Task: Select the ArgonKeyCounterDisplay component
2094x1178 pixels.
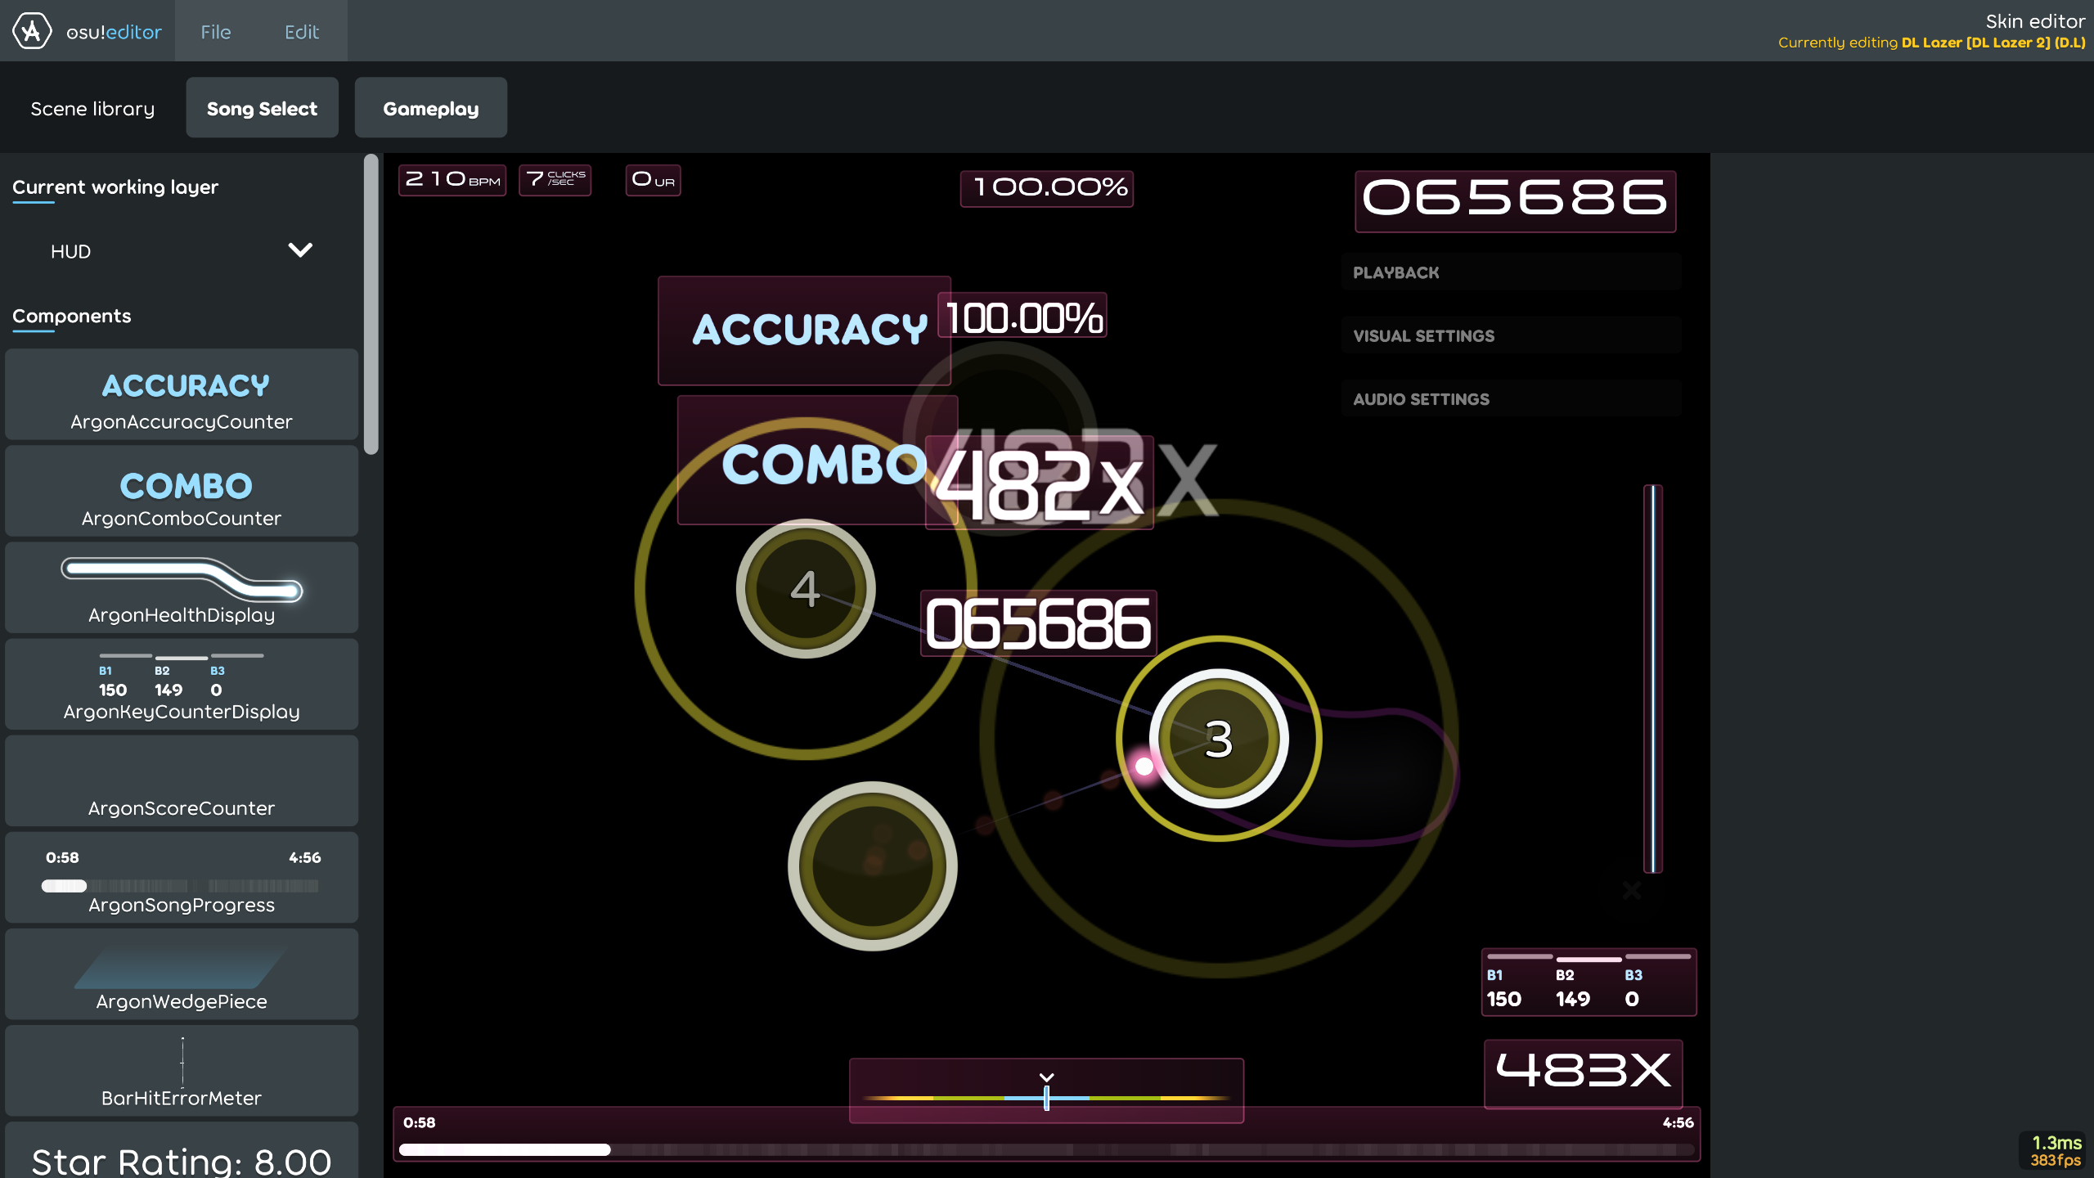Action: point(182,684)
